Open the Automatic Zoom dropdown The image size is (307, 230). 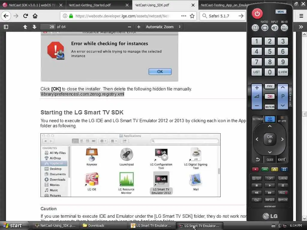click(x=163, y=27)
